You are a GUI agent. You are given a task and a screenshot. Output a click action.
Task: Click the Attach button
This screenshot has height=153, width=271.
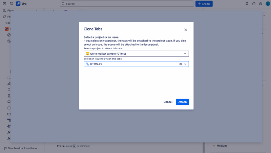(x=182, y=102)
